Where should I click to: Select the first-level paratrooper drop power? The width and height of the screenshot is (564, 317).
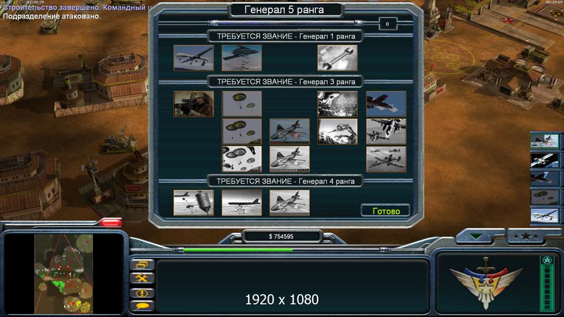242,104
